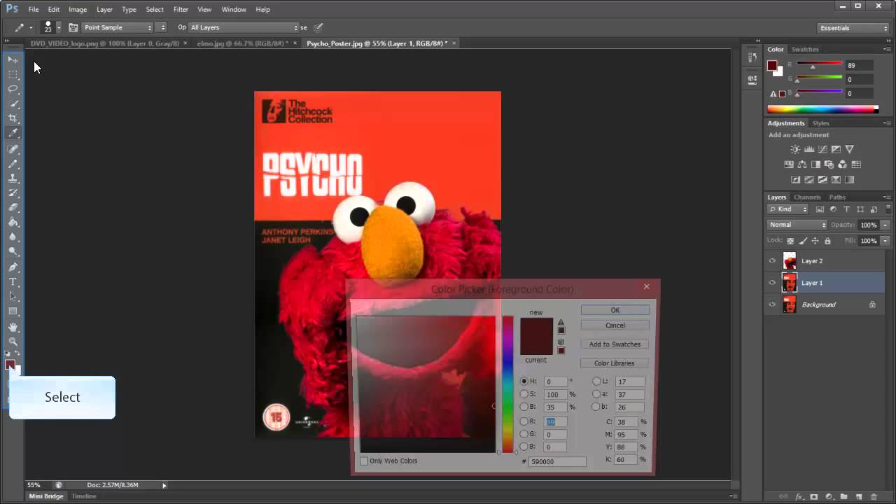Select the Zoom tool

click(x=13, y=342)
